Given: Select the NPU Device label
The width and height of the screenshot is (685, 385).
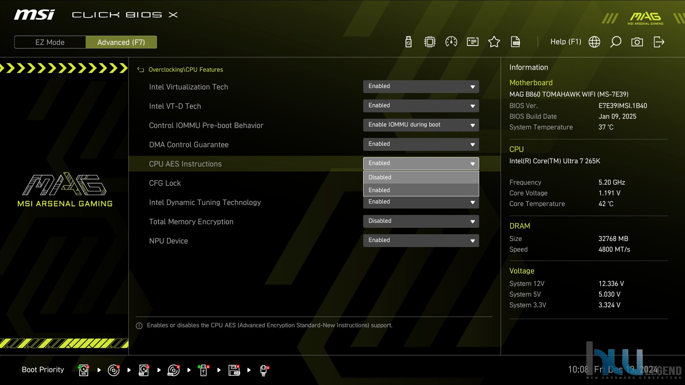Looking at the screenshot, I should click(168, 241).
